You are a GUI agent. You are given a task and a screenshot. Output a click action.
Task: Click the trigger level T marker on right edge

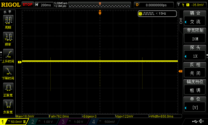click(180, 71)
